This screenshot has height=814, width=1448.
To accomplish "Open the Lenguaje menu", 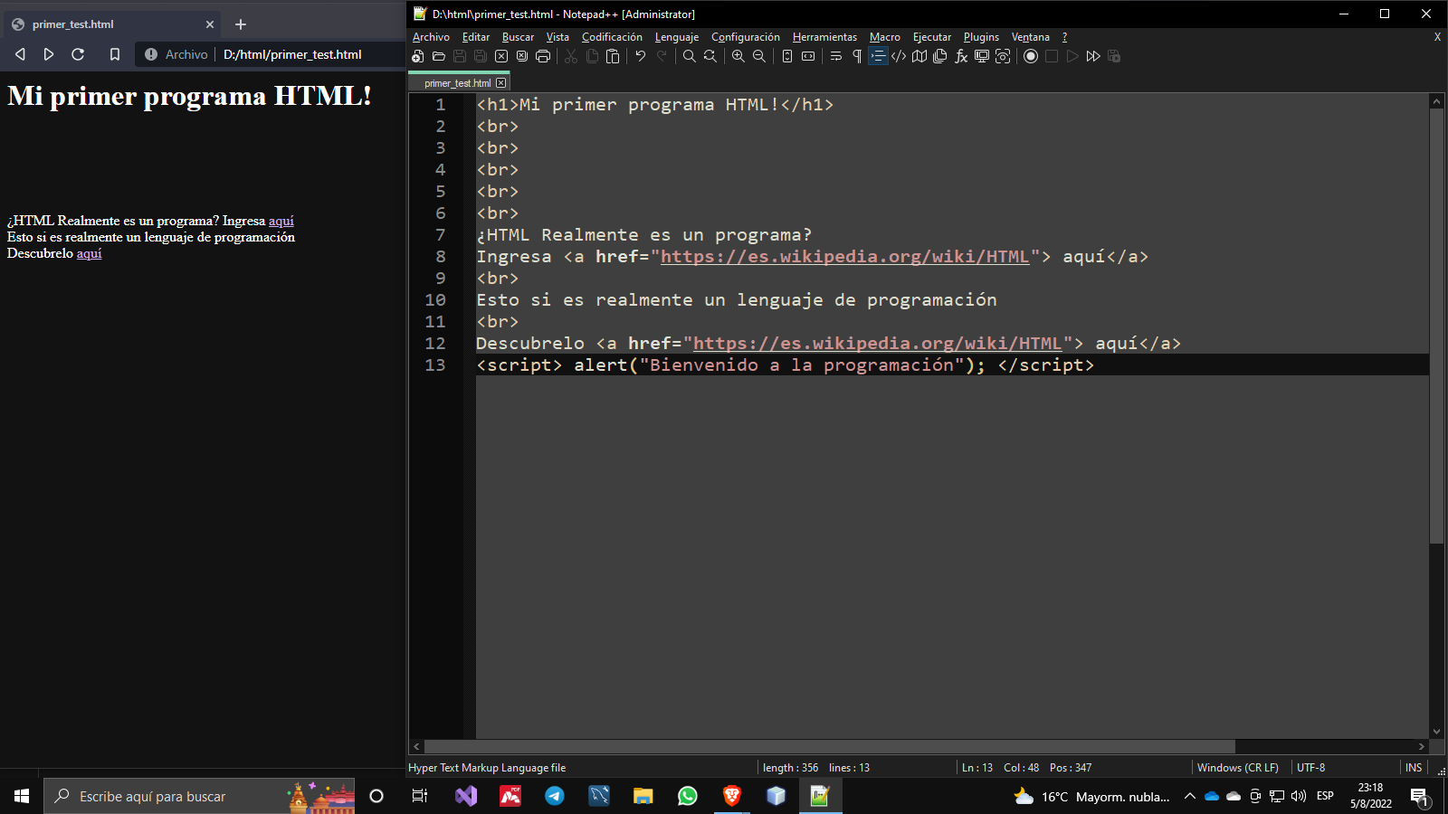I will [x=677, y=37].
